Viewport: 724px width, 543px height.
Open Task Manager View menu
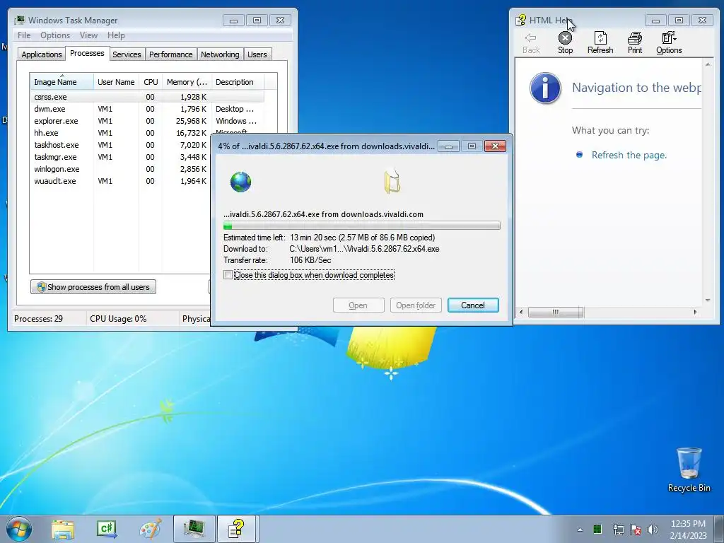(x=88, y=35)
